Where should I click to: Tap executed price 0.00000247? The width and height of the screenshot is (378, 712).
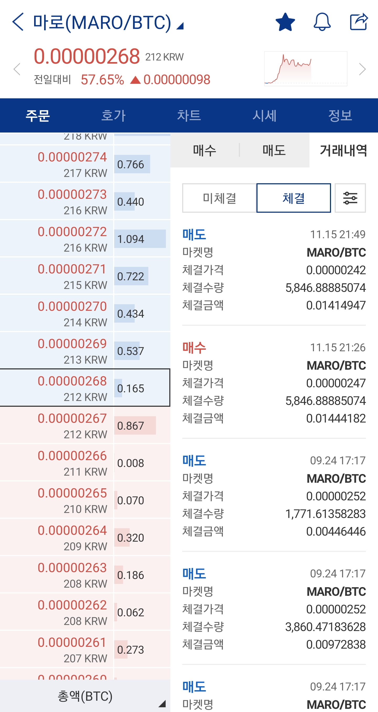[x=336, y=383]
